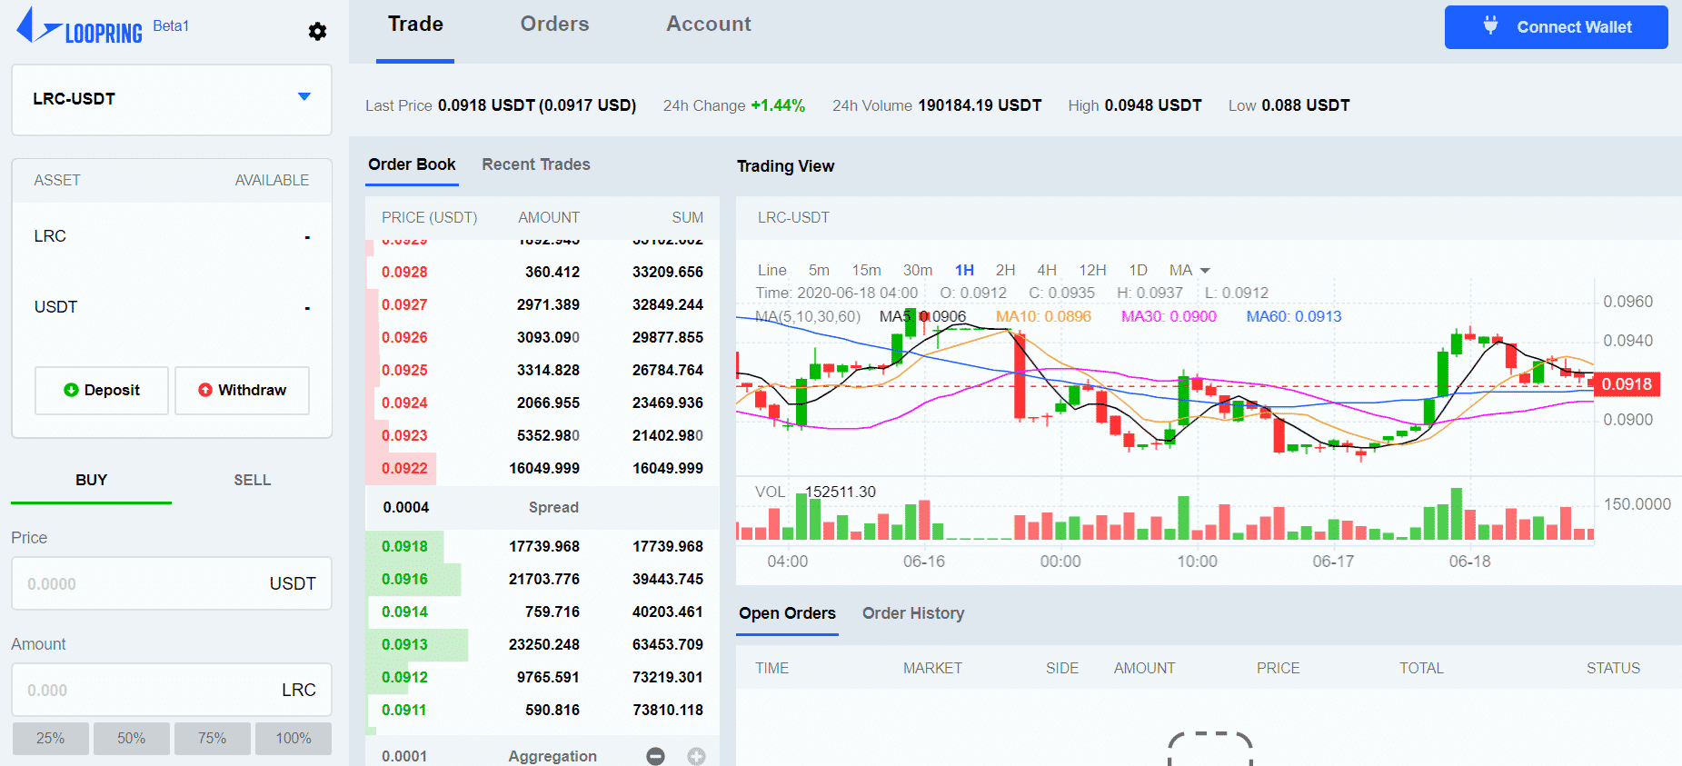Set amount to 25%
The height and width of the screenshot is (766, 1682).
pyautogui.click(x=51, y=739)
